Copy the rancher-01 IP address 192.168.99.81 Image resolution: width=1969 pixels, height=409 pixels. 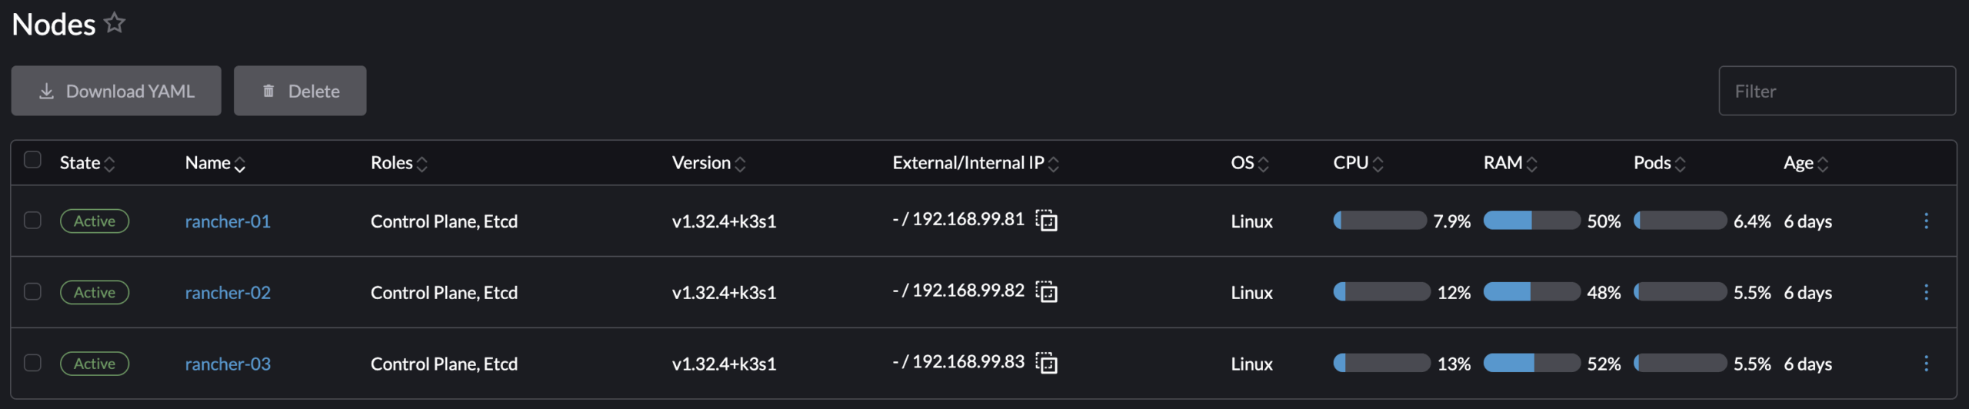click(x=1046, y=221)
